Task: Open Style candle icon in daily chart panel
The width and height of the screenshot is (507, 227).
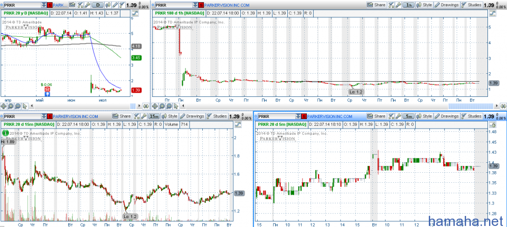Action: 108,5
